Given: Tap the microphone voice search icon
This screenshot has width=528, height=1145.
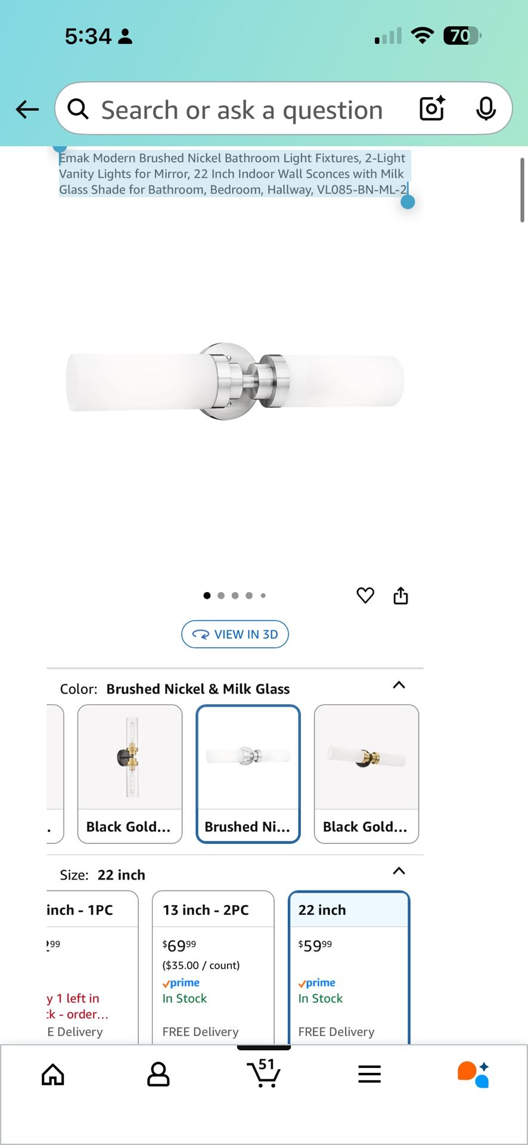Looking at the screenshot, I should (486, 109).
